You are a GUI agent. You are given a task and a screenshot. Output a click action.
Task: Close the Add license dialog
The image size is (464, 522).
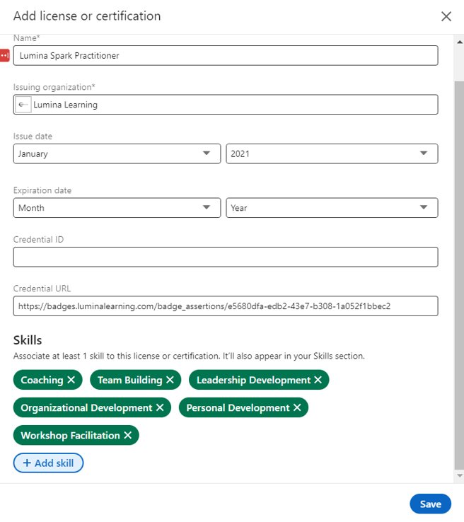tap(446, 16)
